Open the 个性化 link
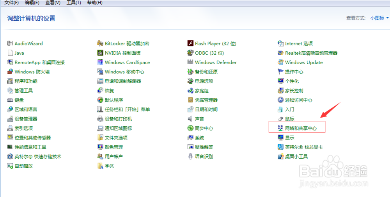This screenshot has height=197, width=390. 292,81
